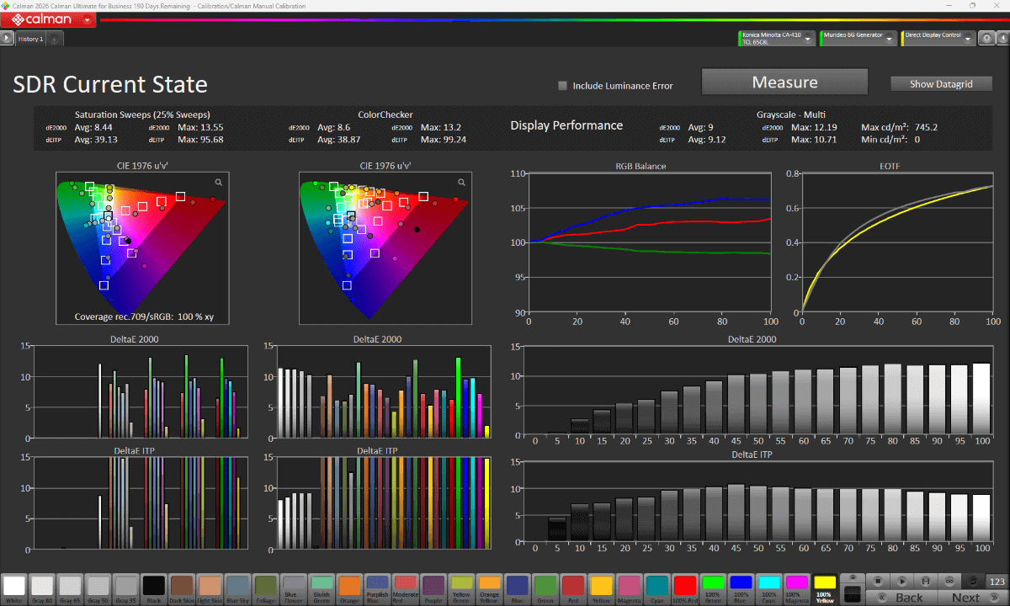Click the 123 value box
The image size is (1010, 606).
[997, 581]
